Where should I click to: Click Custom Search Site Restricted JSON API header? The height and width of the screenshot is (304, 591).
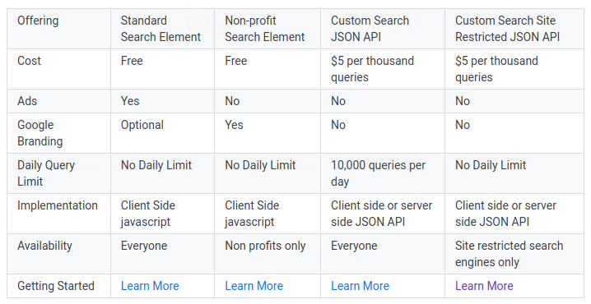[x=514, y=29]
